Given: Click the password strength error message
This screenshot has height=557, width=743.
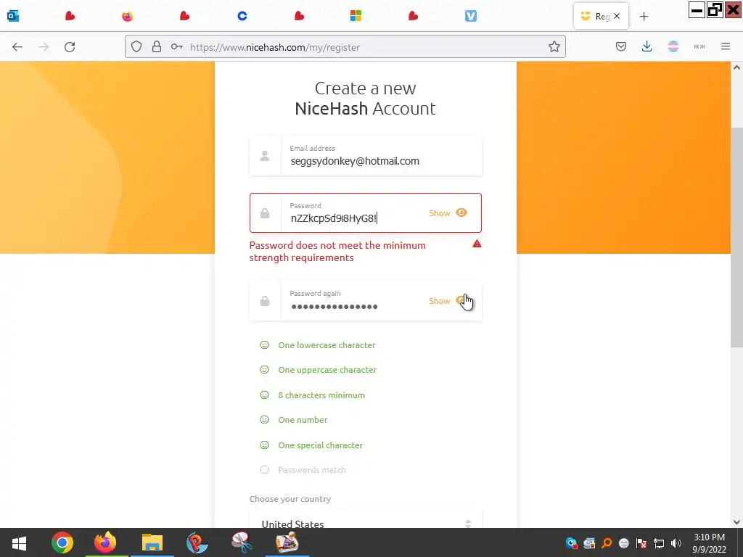Looking at the screenshot, I should pyautogui.click(x=337, y=252).
